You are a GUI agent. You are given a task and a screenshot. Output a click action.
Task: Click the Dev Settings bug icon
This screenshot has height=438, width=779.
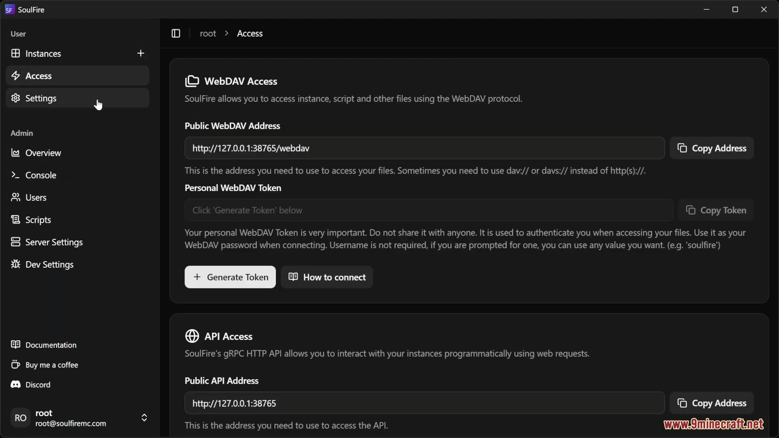click(15, 264)
